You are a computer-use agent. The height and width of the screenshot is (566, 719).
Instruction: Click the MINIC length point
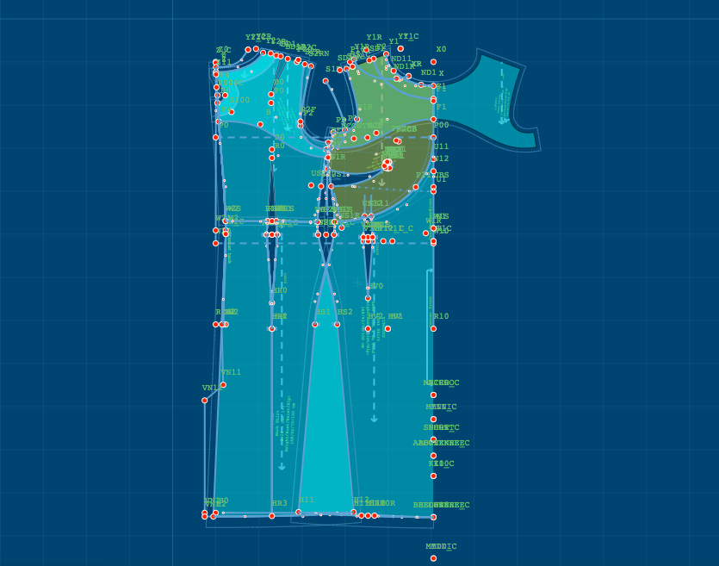(433, 420)
